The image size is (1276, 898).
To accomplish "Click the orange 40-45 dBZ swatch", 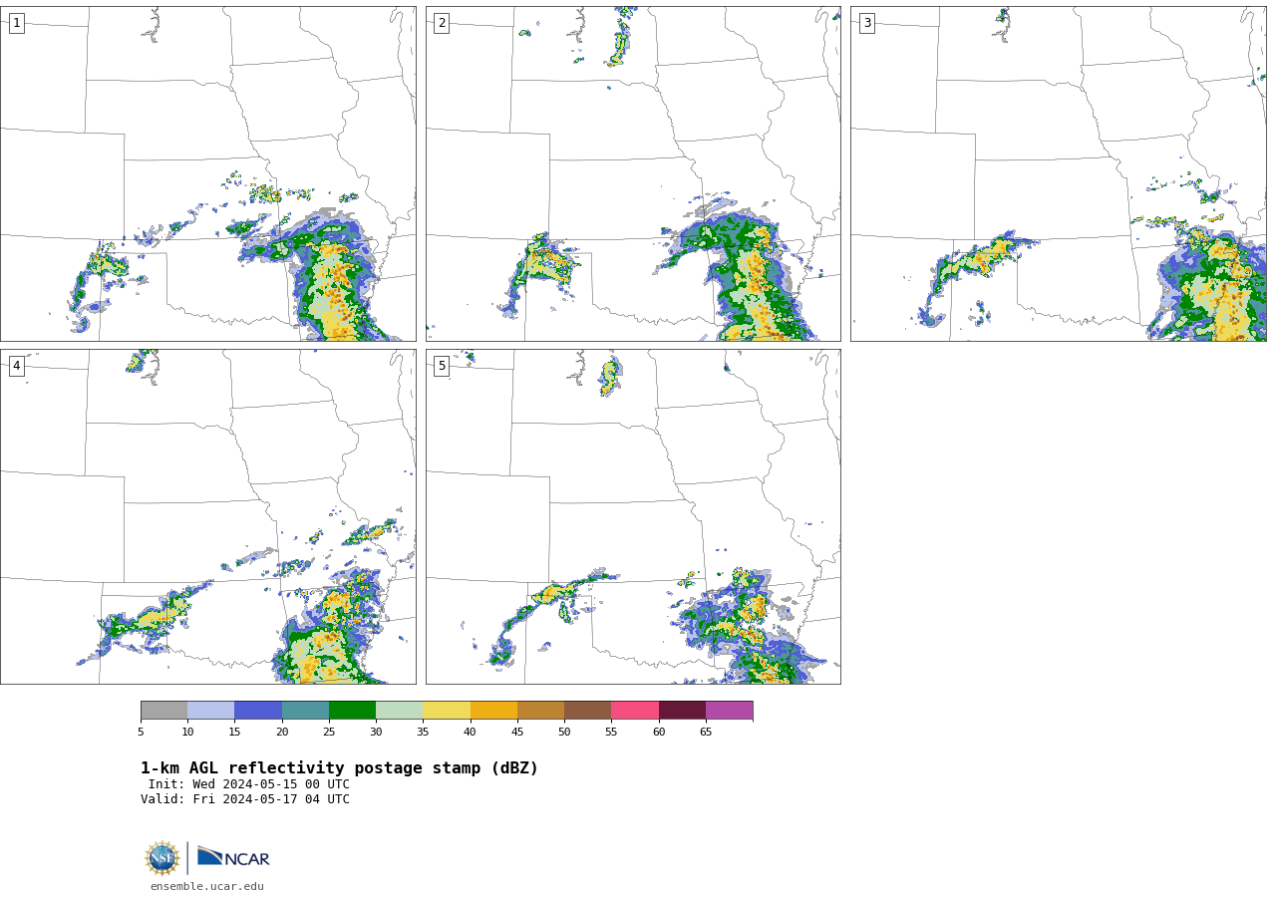I will coord(493,711).
